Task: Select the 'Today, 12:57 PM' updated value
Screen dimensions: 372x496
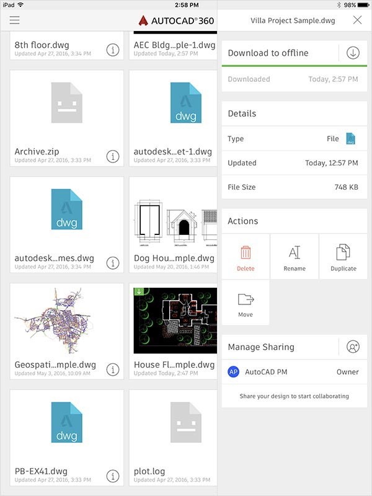Action: point(332,163)
